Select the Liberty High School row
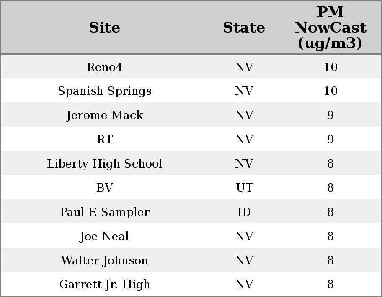 (x=104, y=164)
